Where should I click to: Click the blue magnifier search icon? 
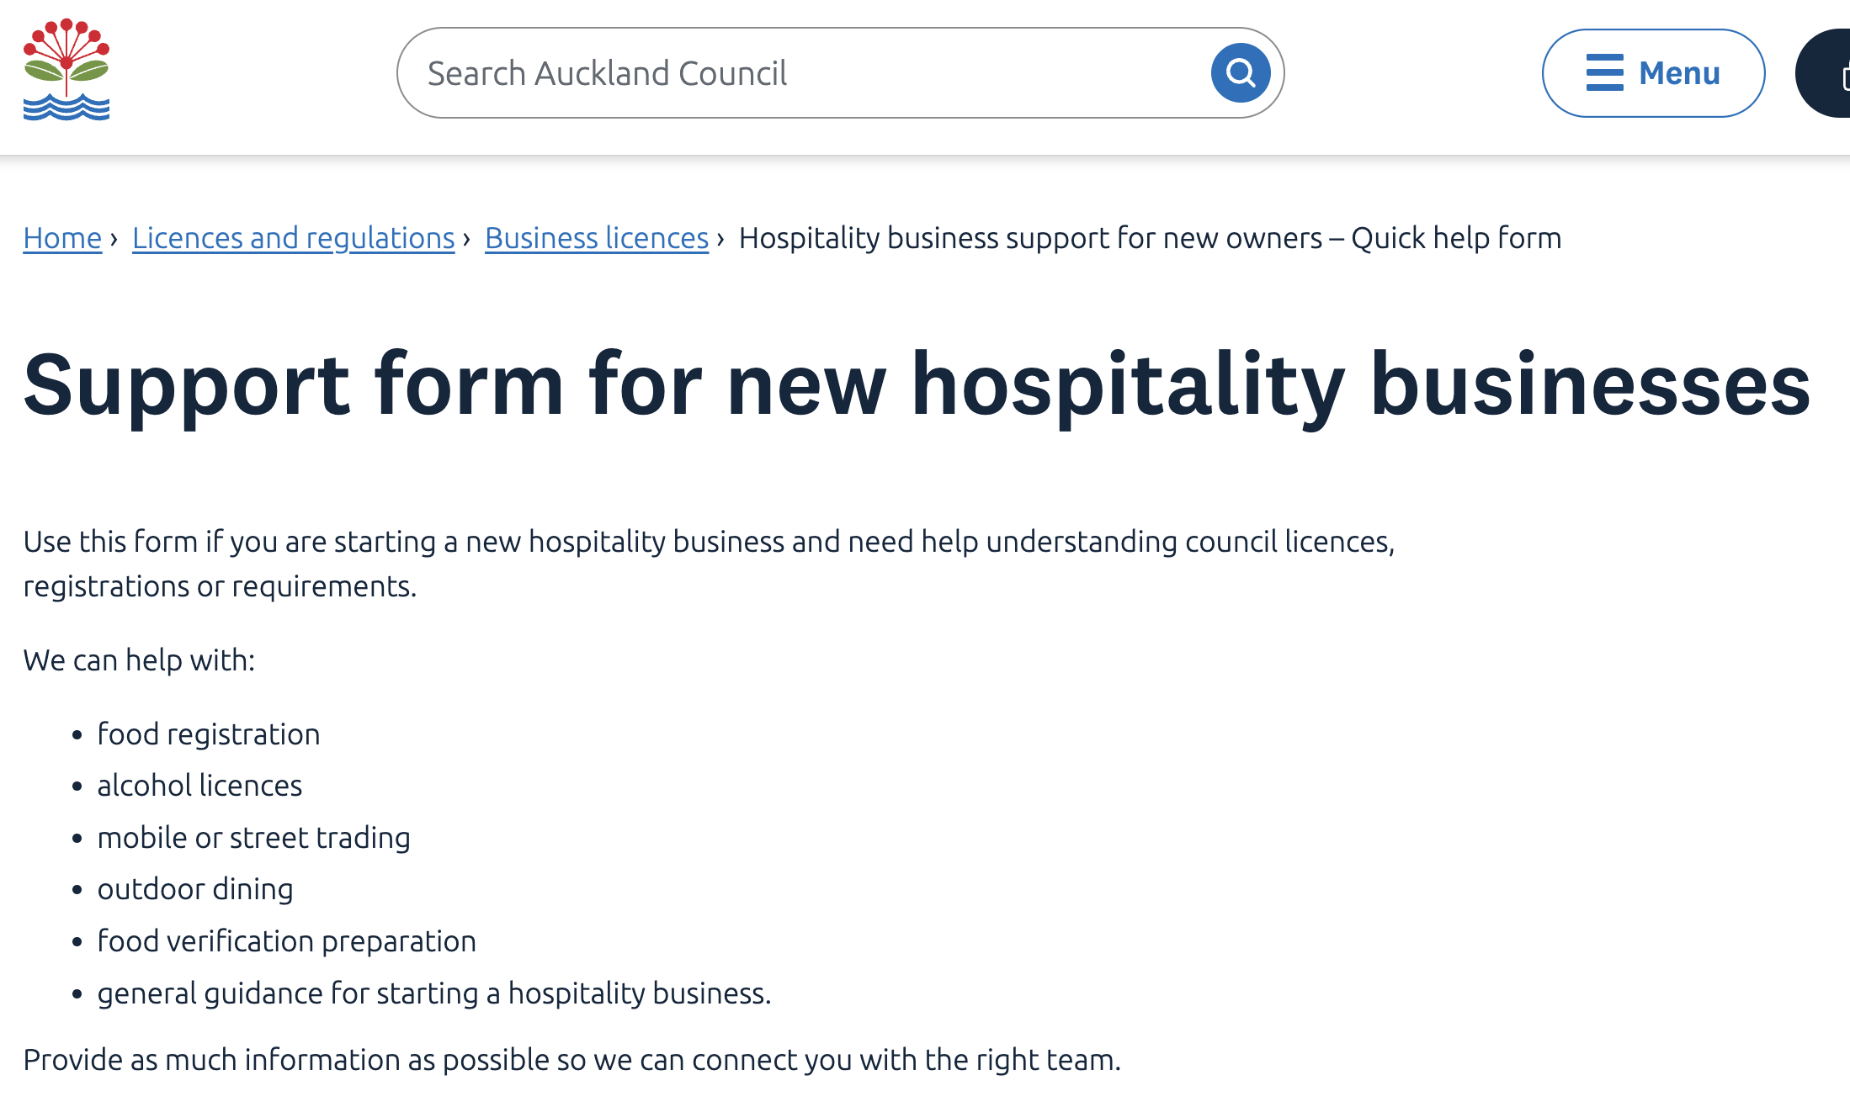tap(1241, 73)
